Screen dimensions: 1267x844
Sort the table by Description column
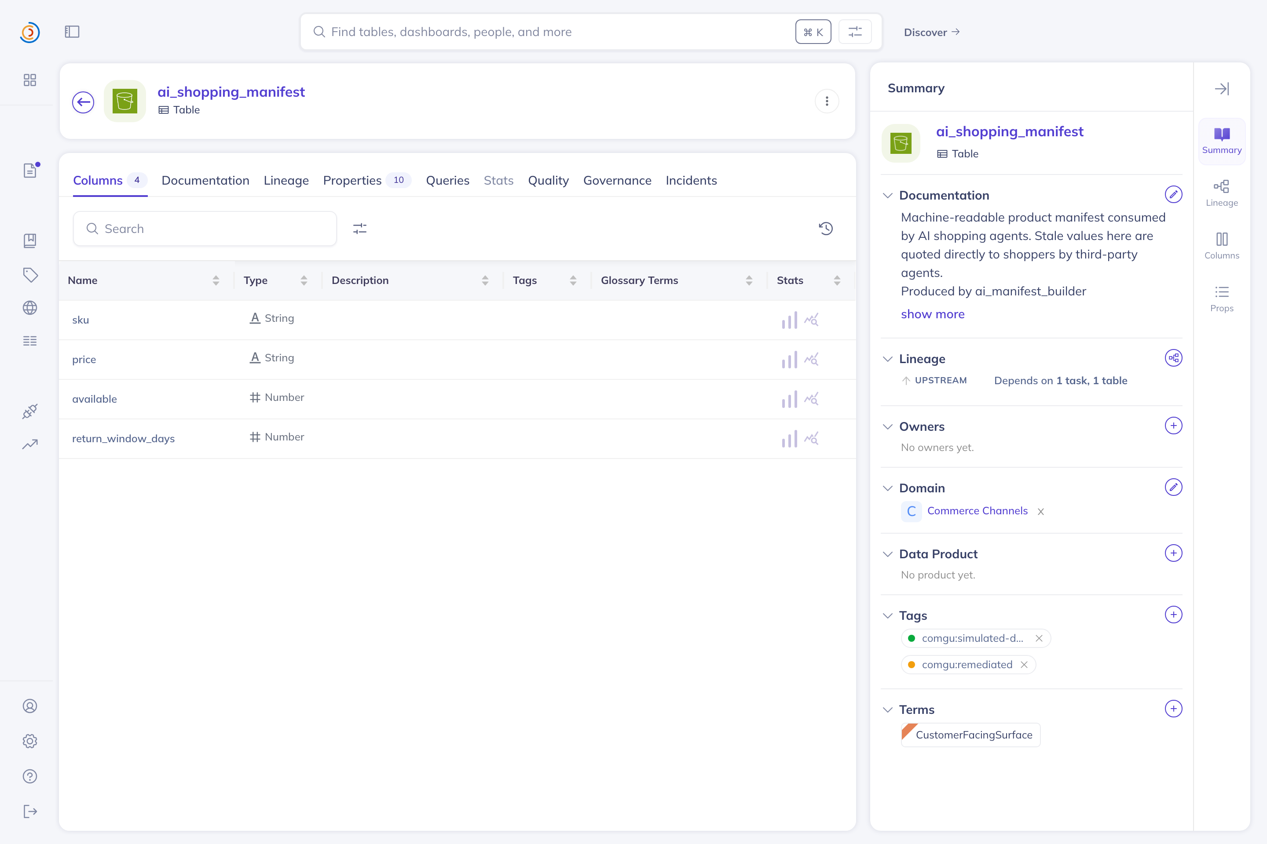coord(485,280)
